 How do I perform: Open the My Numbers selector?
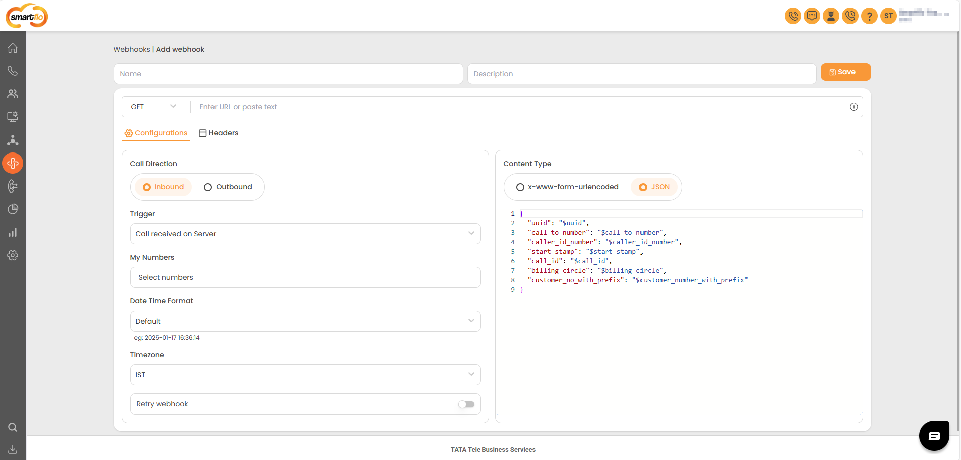pos(305,277)
